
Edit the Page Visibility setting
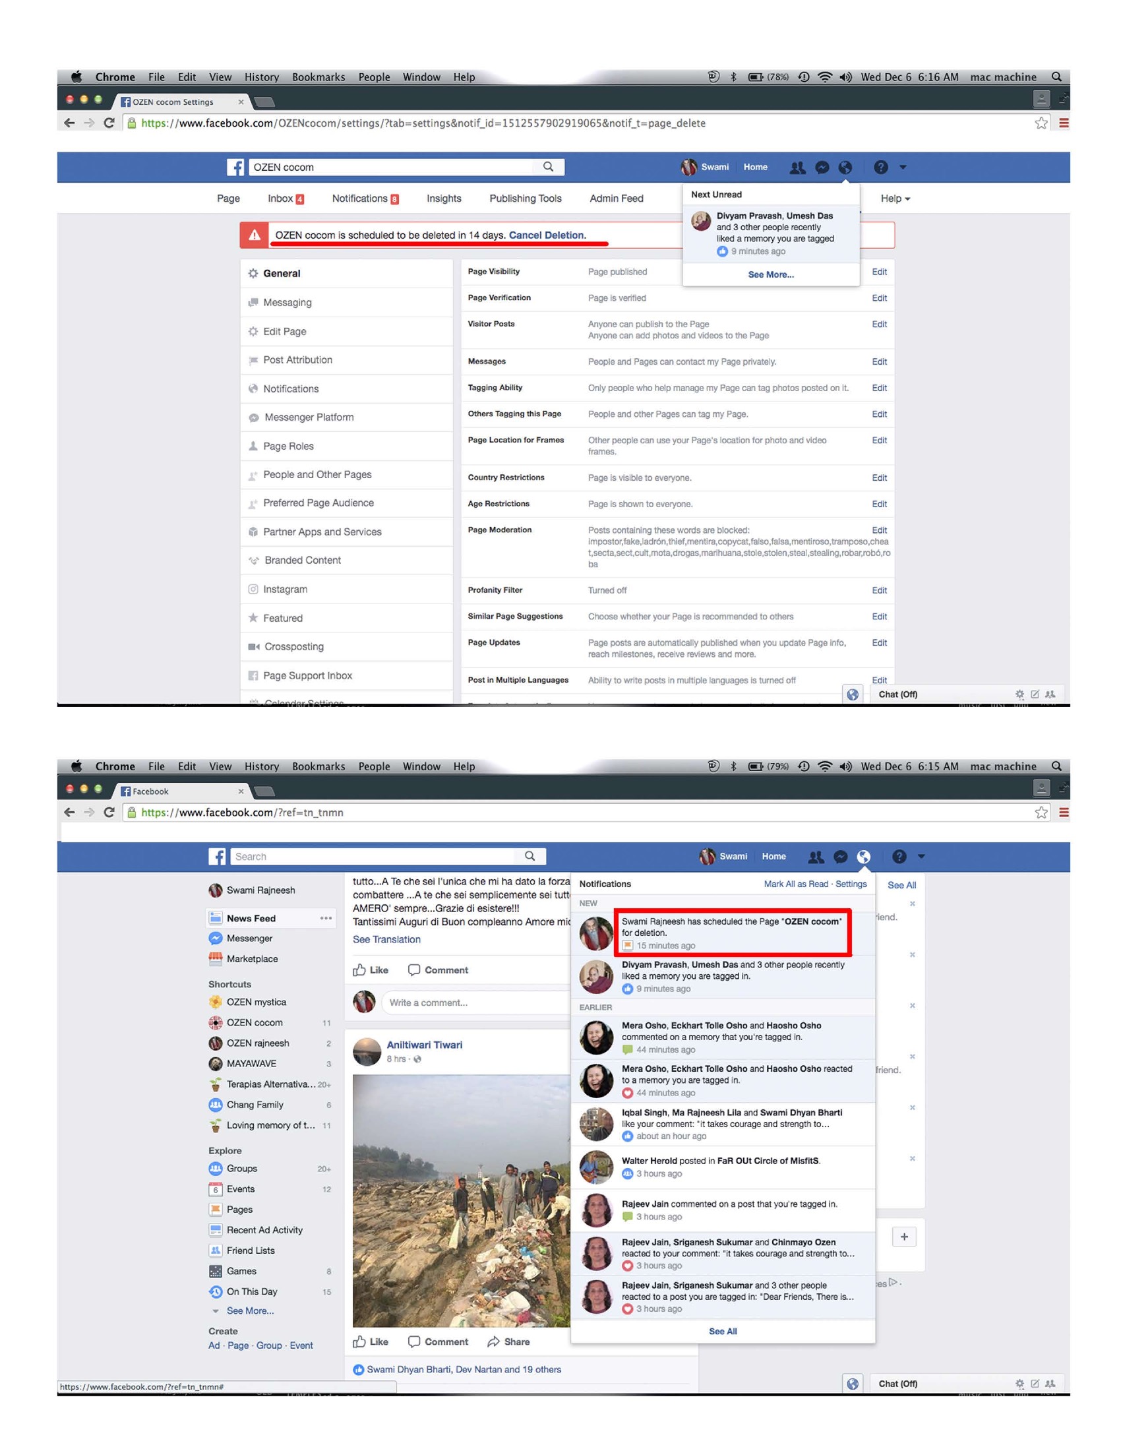(879, 272)
